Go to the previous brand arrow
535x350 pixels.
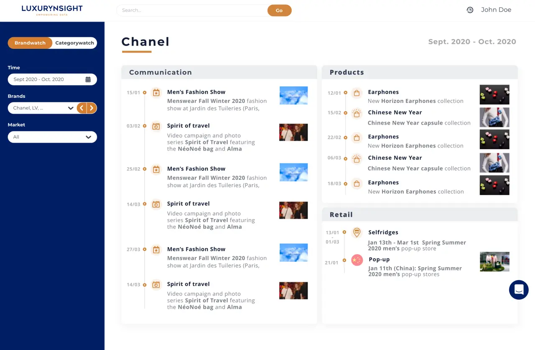82,108
